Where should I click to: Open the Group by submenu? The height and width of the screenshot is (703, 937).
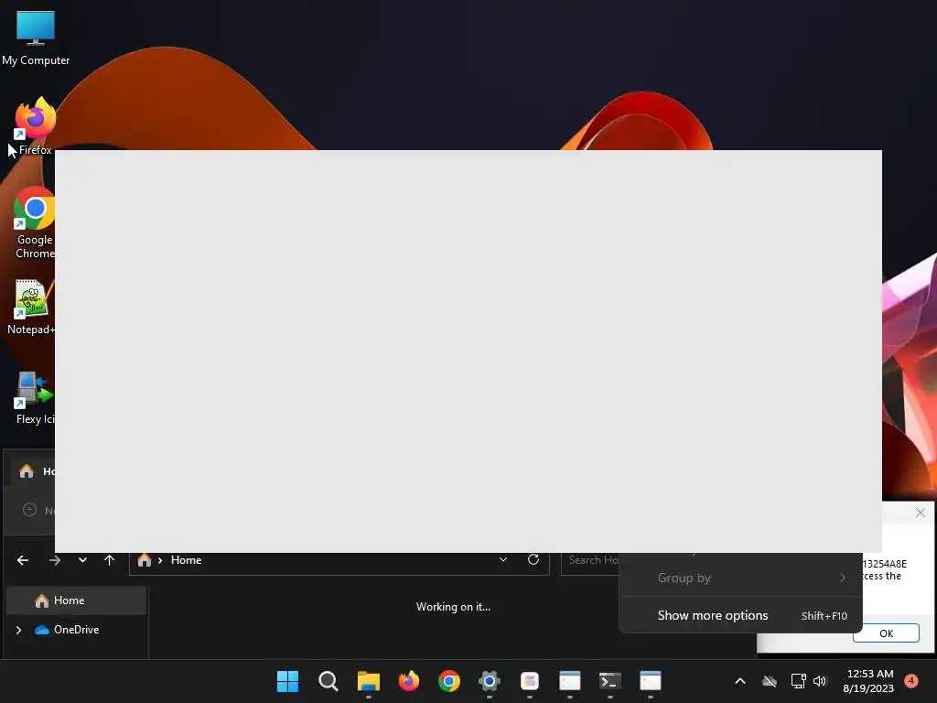(x=741, y=578)
